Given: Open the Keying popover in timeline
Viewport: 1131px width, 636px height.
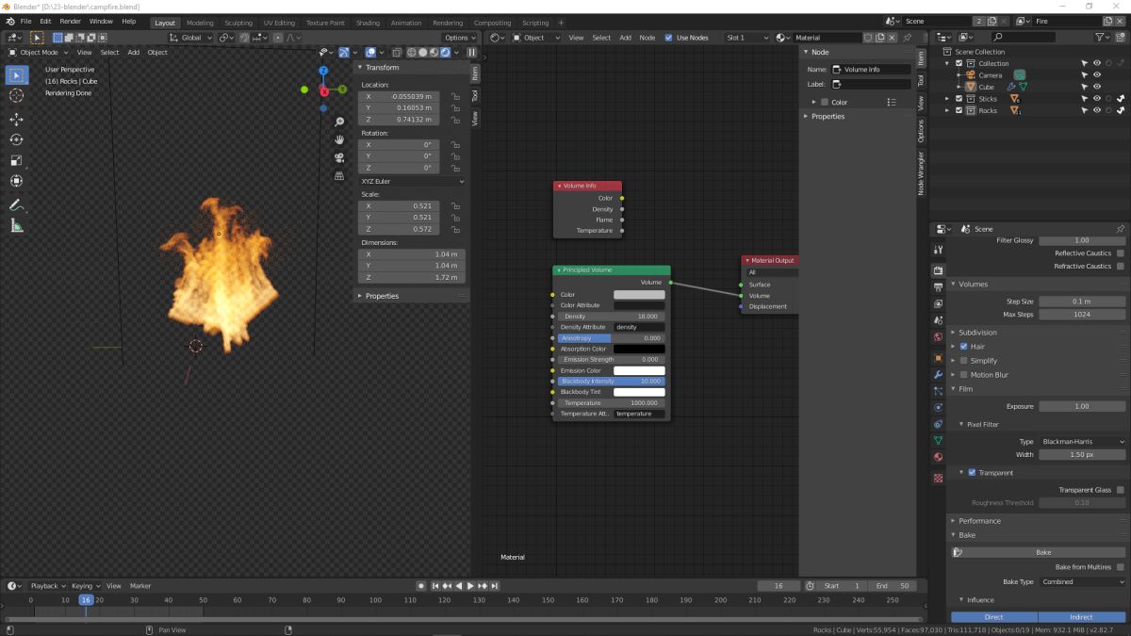Looking at the screenshot, I should pyautogui.click(x=84, y=586).
